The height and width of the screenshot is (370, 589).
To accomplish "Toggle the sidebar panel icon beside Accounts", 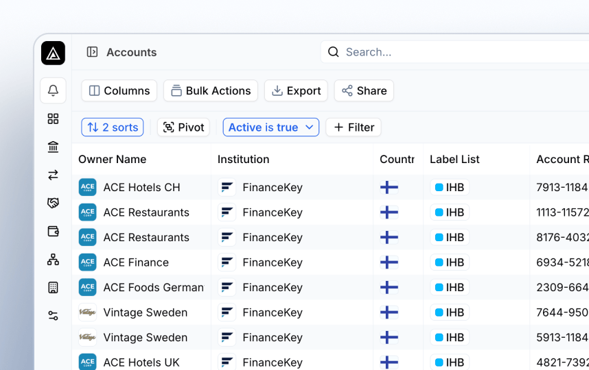I will [x=92, y=52].
